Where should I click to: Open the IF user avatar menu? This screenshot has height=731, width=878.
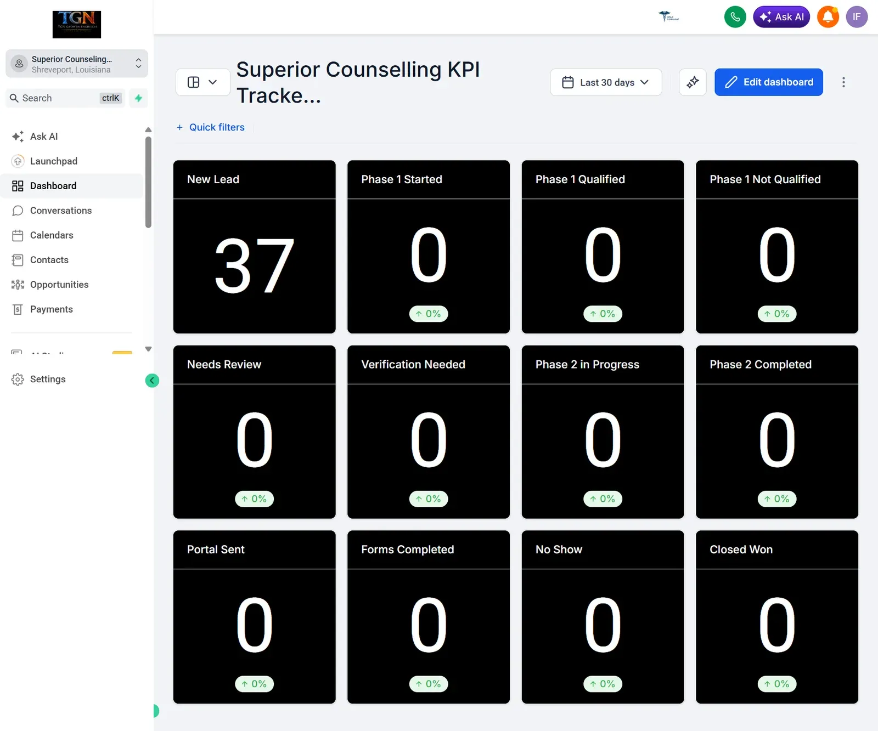(857, 17)
